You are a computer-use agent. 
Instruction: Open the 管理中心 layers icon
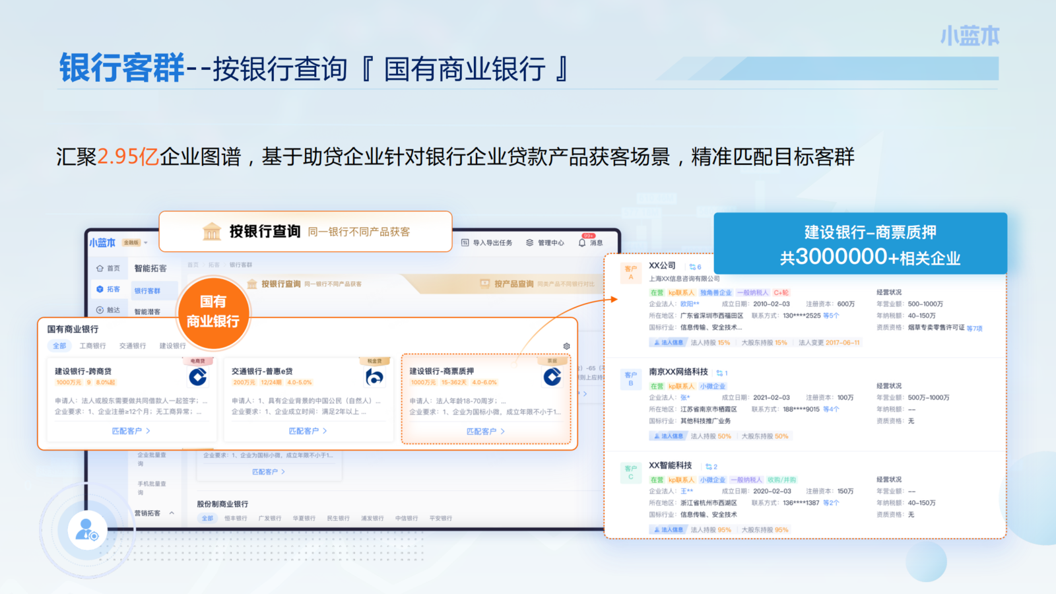pyautogui.click(x=529, y=242)
